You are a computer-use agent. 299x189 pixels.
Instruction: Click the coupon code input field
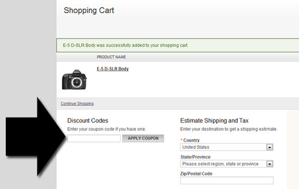94,138
